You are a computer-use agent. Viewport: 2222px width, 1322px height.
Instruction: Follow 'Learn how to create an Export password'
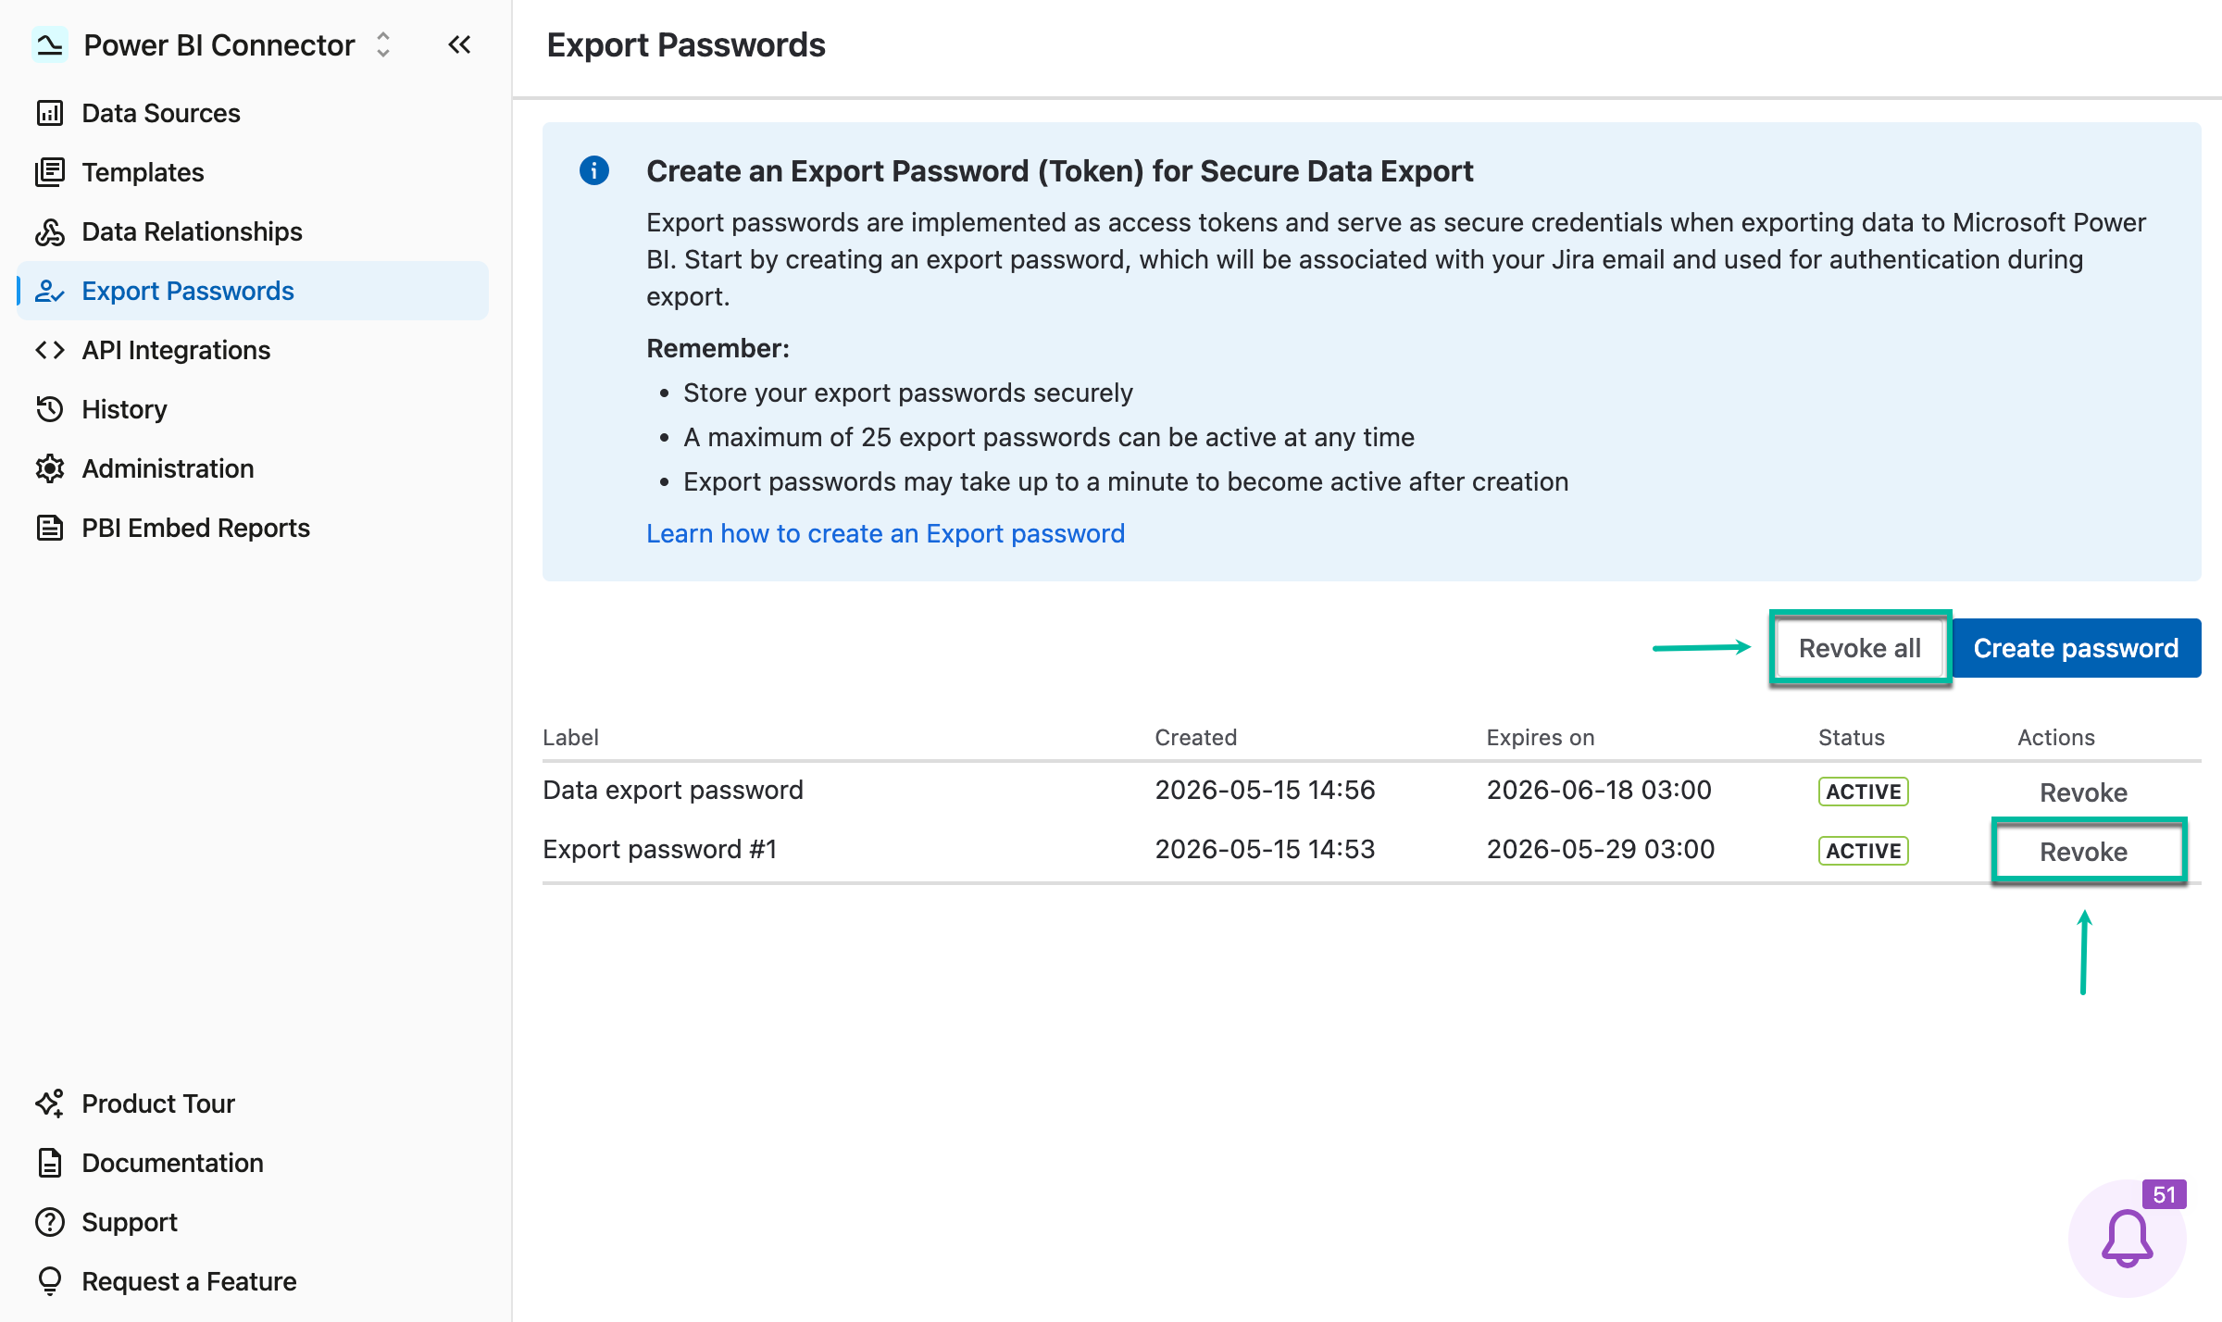click(885, 533)
